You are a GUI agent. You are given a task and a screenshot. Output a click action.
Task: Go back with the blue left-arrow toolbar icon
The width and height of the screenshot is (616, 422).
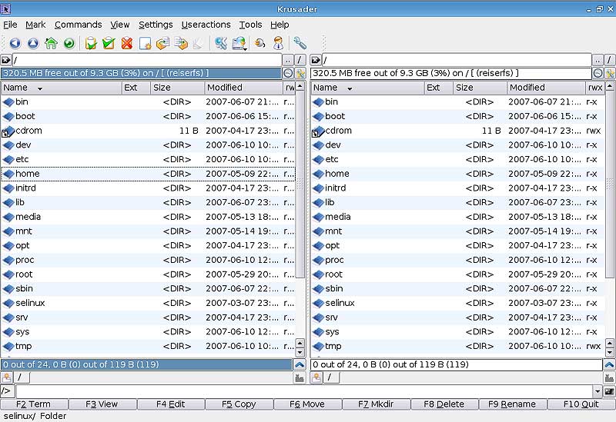15,43
